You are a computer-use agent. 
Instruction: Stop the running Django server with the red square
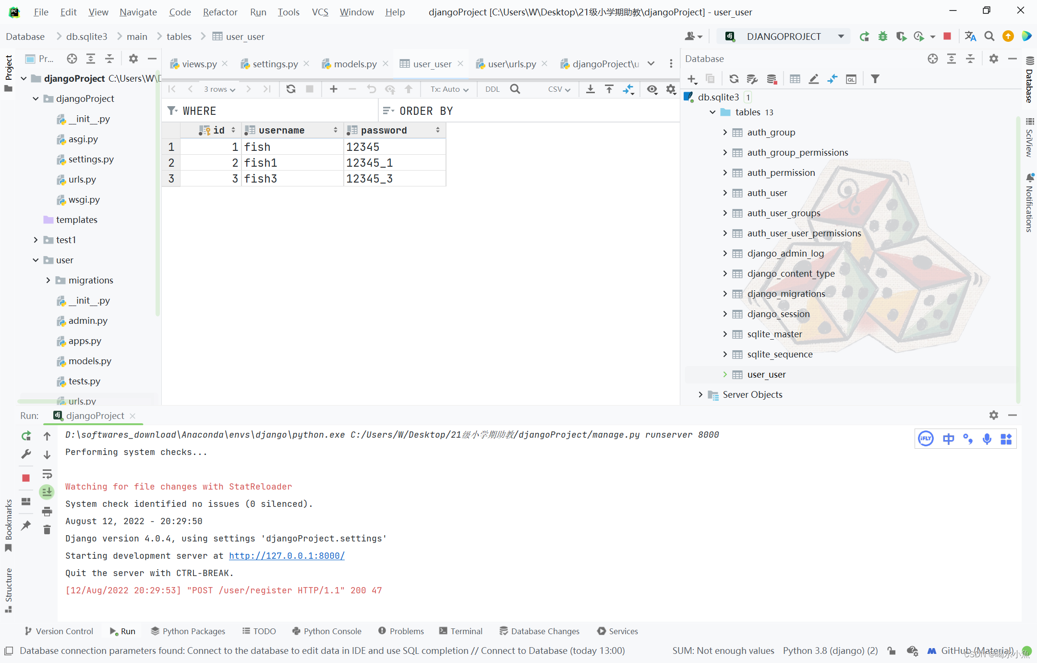click(x=25, y=478)
